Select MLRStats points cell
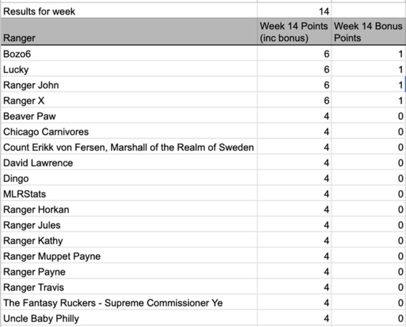Viewport: 406px width, 327px height. (294, 193)
